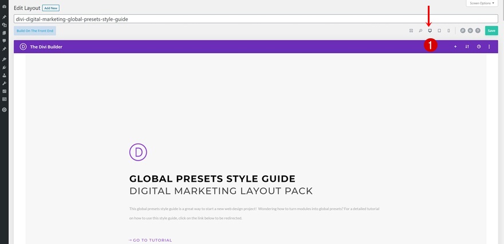Save the layout with the Save button
The height and width of the screenshot is (244, 504).
(x=491, y=31)
